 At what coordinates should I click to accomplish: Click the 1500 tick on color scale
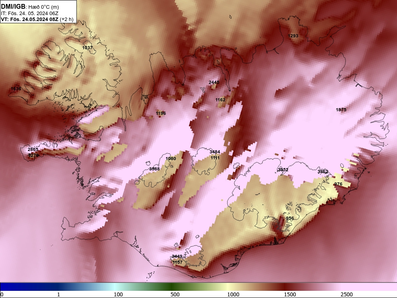(x=290, y=294)
